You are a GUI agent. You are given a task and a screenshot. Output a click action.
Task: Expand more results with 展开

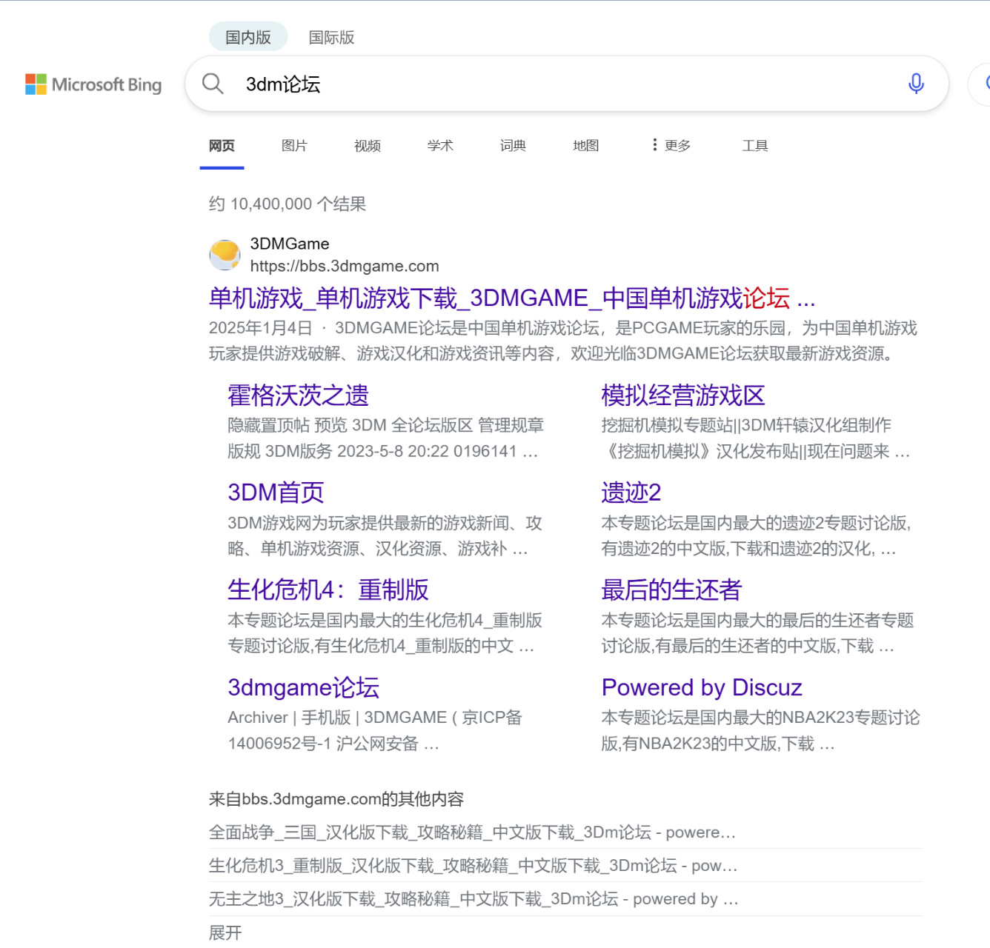(x=225, y=932)
